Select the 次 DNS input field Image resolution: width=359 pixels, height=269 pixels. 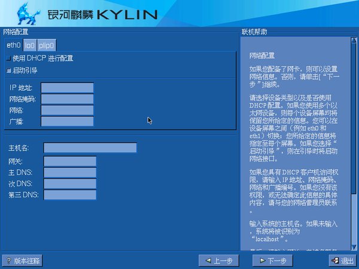(70, 184)
